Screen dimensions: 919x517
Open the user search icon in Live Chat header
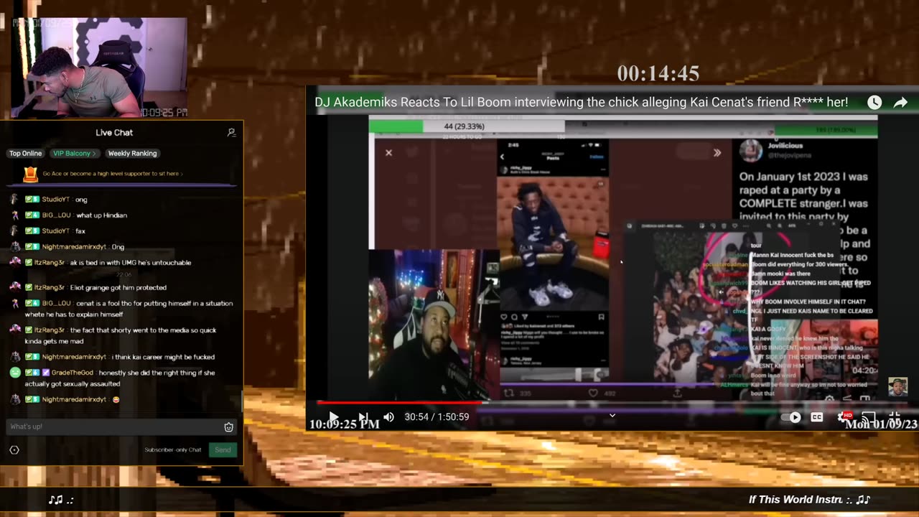231,133
